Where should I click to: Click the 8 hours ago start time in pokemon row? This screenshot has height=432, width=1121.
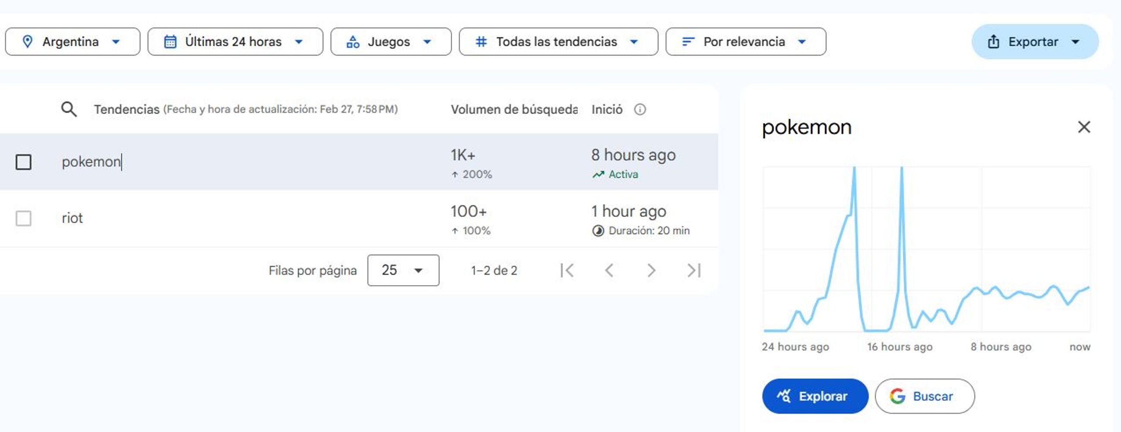(633, 156)
